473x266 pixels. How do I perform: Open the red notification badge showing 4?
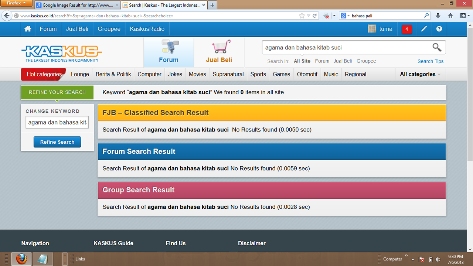click(x=406, y=29)
